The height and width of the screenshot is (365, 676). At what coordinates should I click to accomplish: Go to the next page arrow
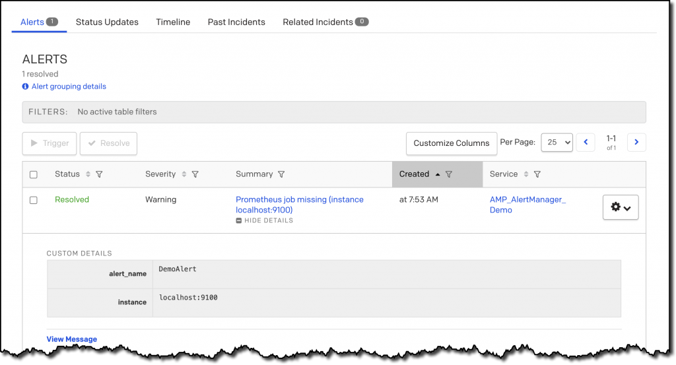(x=636, y=142)
